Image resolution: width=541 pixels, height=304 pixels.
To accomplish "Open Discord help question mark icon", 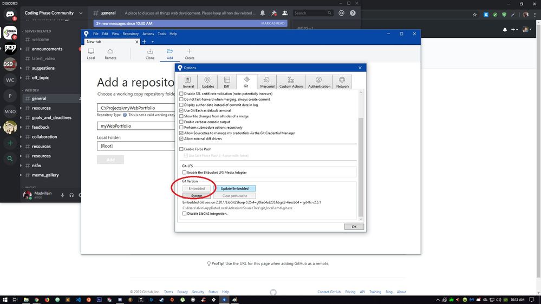I will pos(353,13).
